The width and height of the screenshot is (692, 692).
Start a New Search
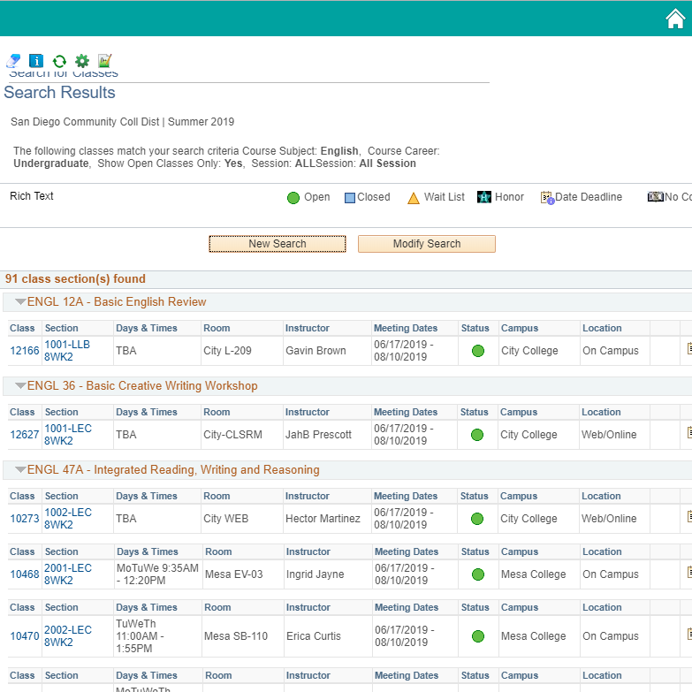(x=278, y=244)
